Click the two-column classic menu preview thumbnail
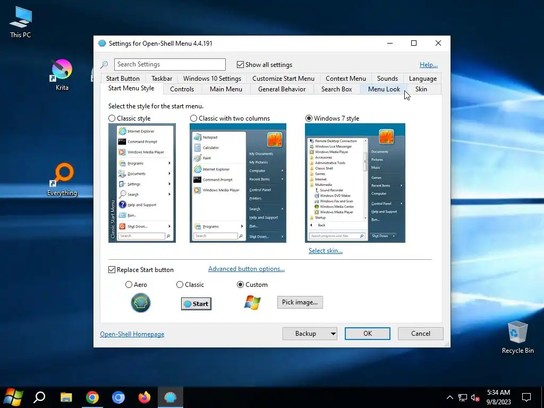The height and width of the screenshot is (408, 544). click(237, 183)
